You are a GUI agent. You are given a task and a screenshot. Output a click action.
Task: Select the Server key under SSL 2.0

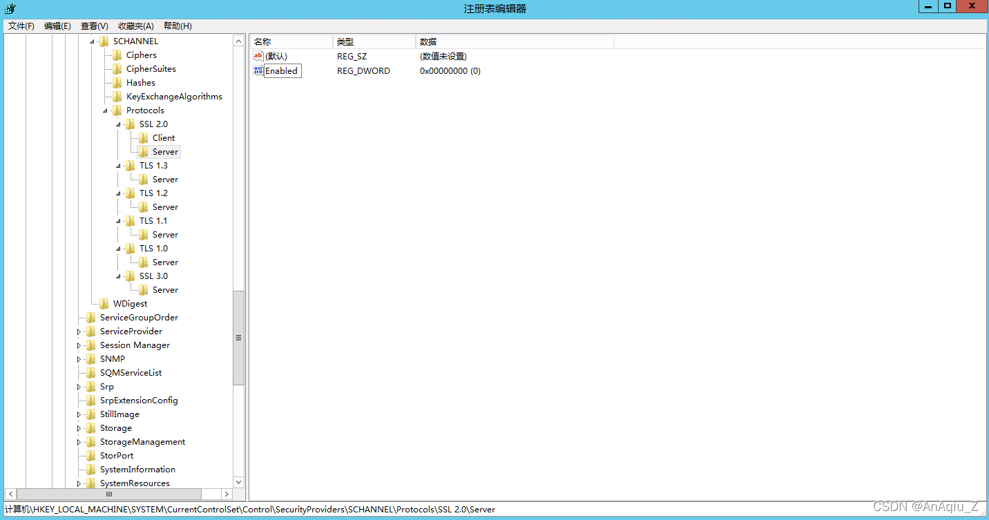click(x=165, y=152)
